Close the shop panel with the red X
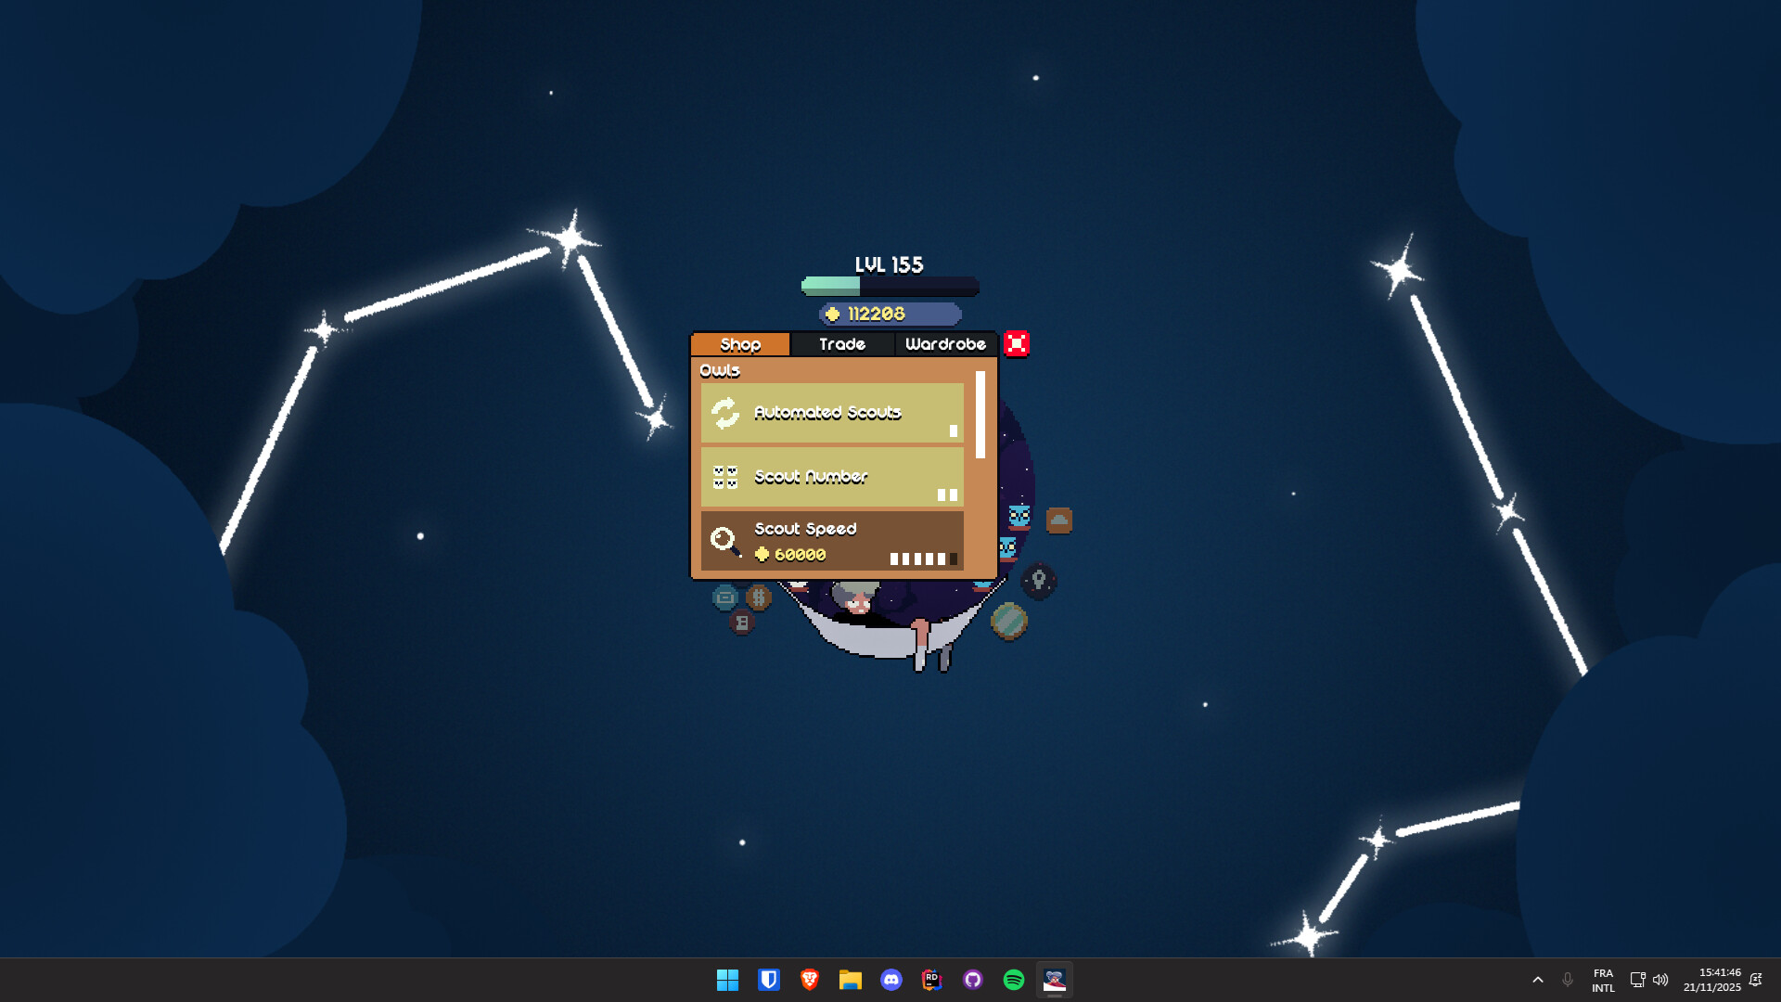The image size is (1781, 1002). (1017, 342)
